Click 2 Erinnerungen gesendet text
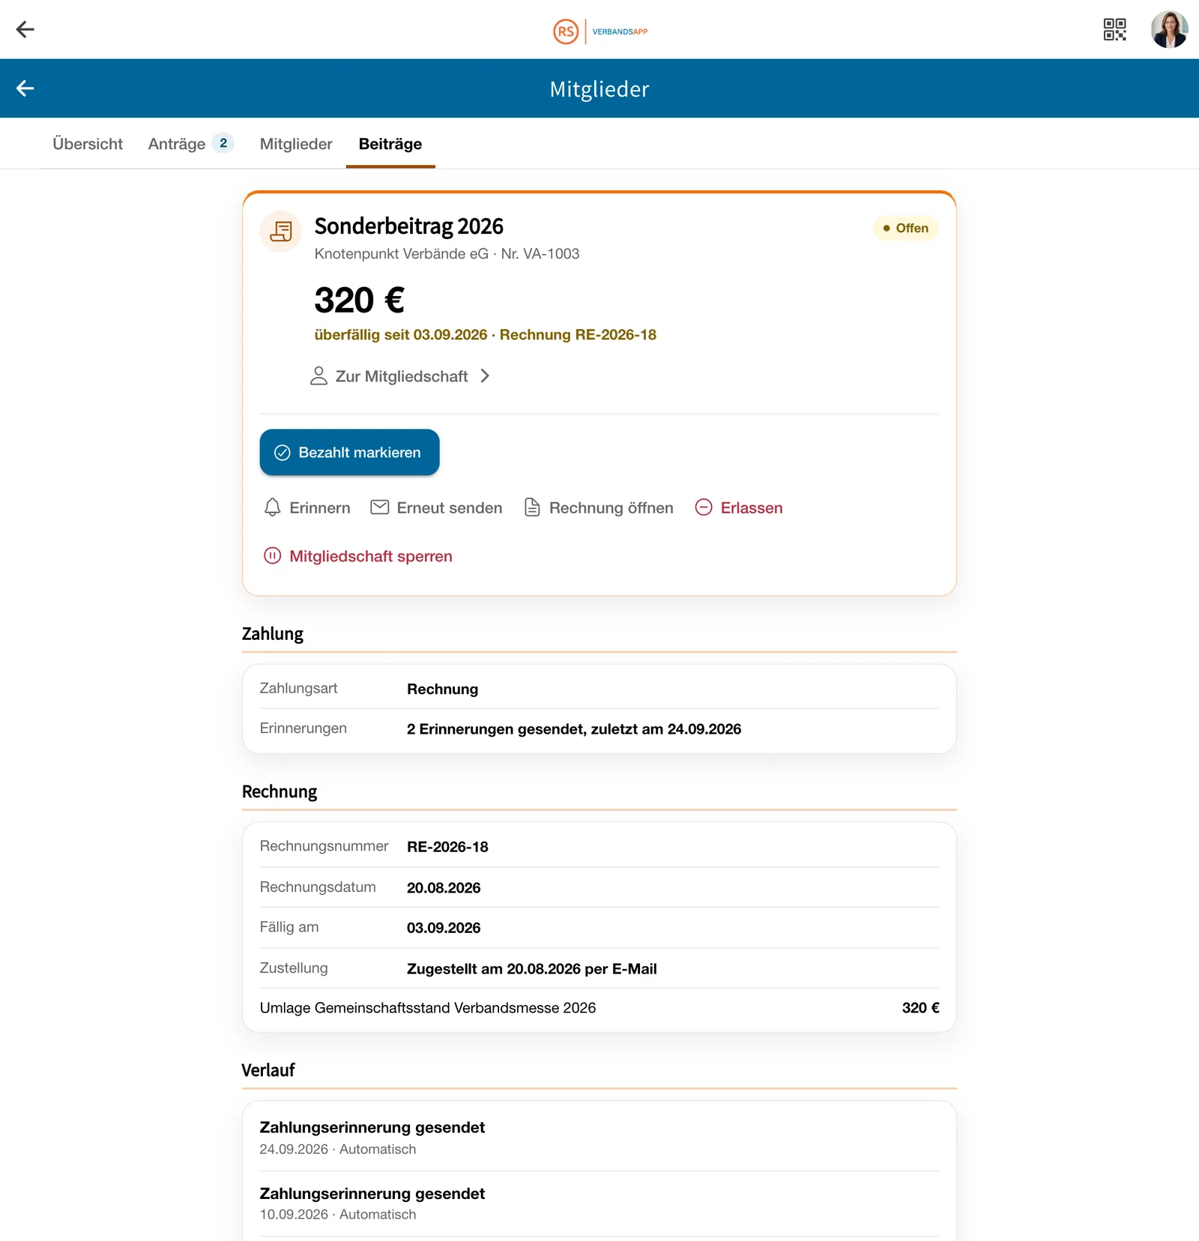Viewport: 1199px width, 1241px height. pyautogui.click(x=574, y=729)
